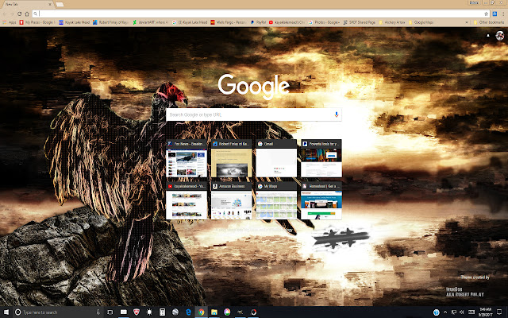This screenshot has width=508, height=318.
Task: Click the Cortana microphone in taskbar search
Action: click(98, 312)
